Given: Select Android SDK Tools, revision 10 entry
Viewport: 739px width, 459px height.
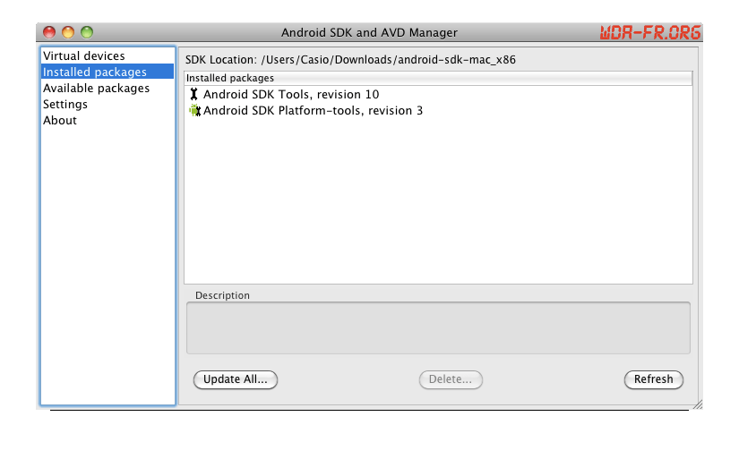Looking at the screenshot, I should coord(291,94).
